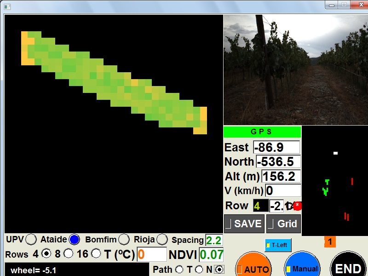368x276 pixels.
Task: Click the vineyard camera view image
Action: pyautogui.click(x=295, y=69)
